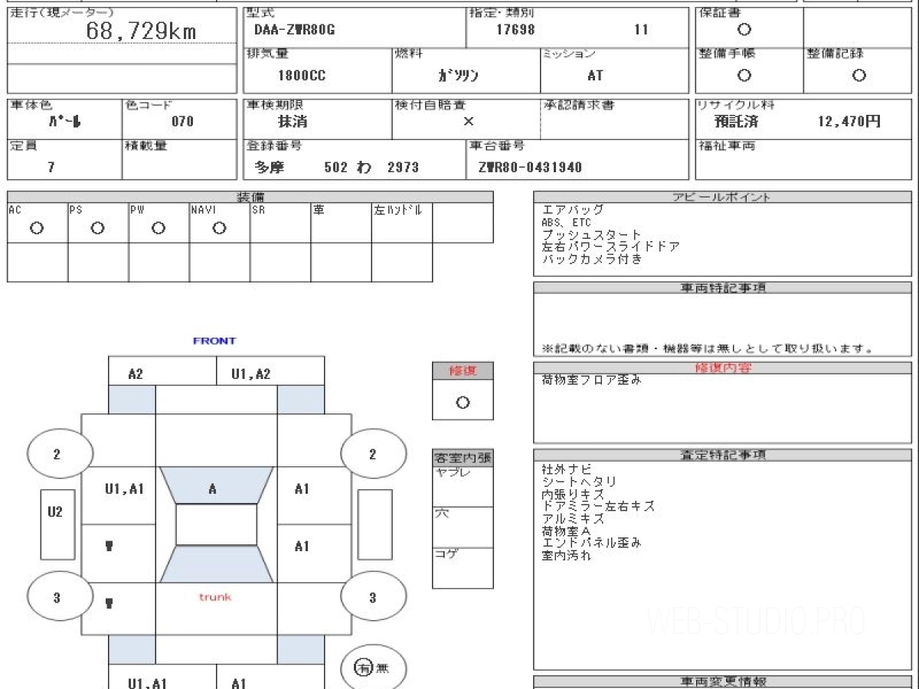Viewport: 919px width, 689px height.
Task: Select the ドアミラー左右キズ remark line
Action: (597, 506)
